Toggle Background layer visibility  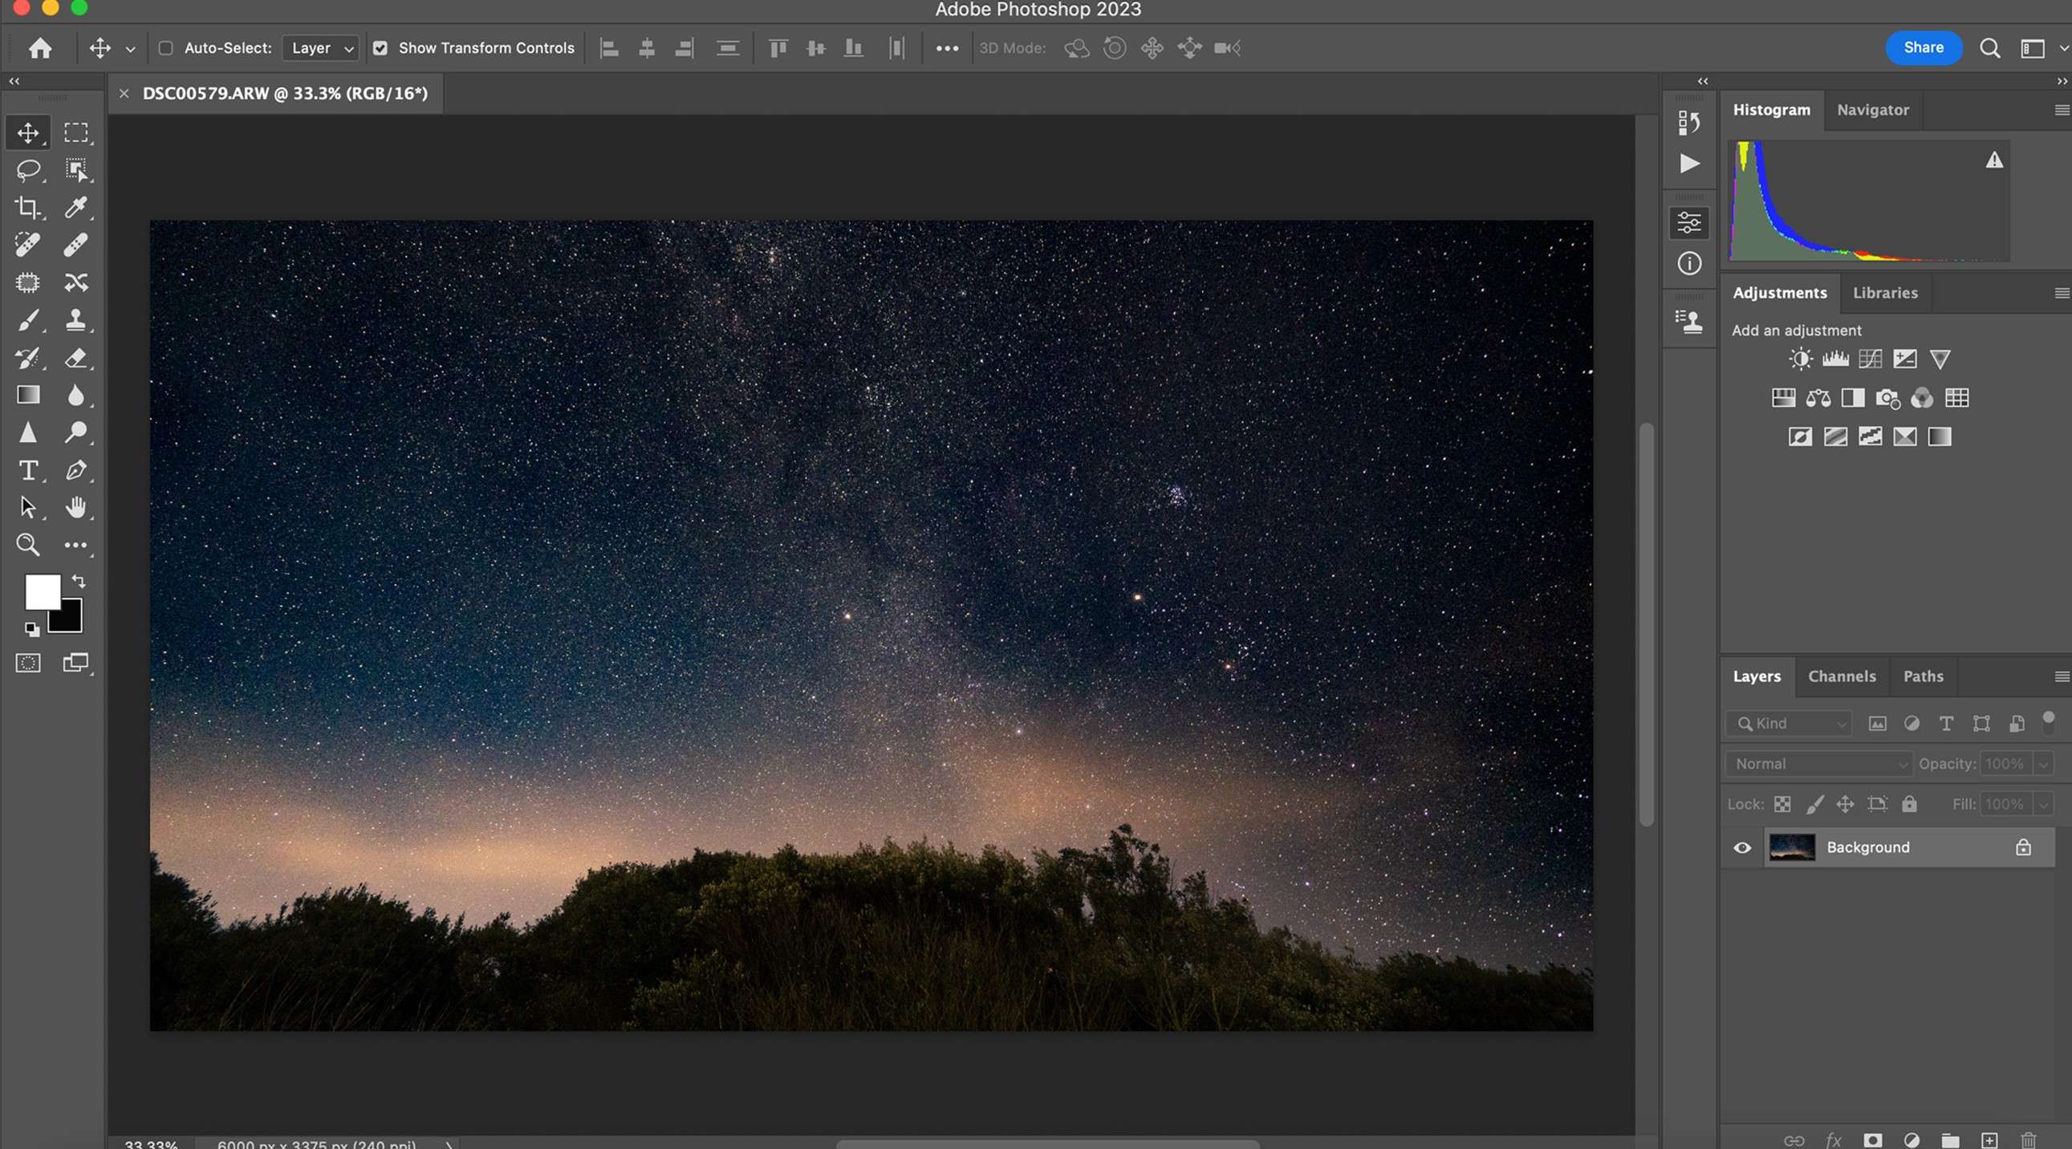click(x=1742, y=847)
